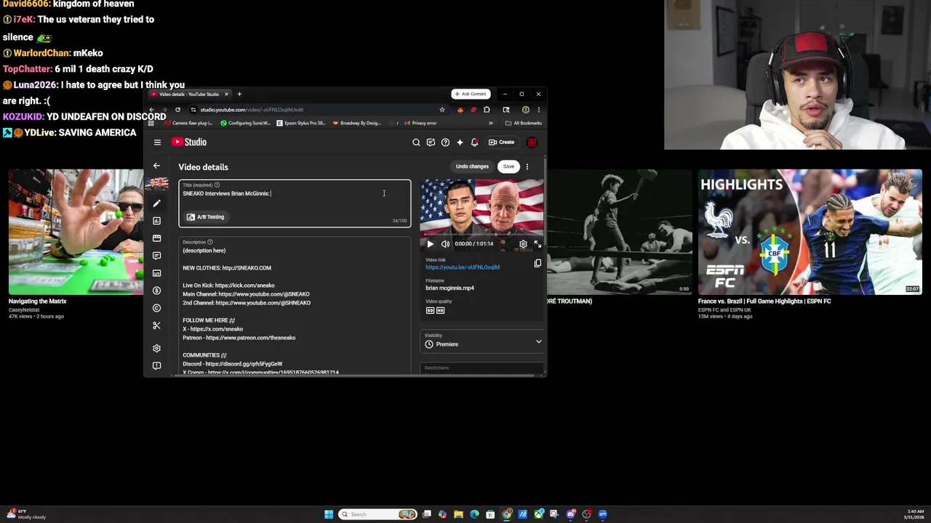Click the Save button
931x523 pixels.
coord(508,166)
